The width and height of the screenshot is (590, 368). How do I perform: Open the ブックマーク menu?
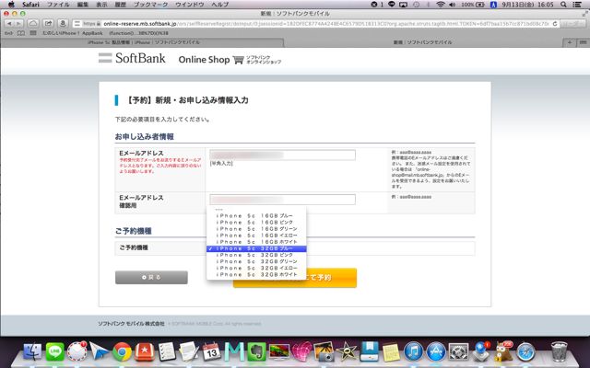point(149,5)
